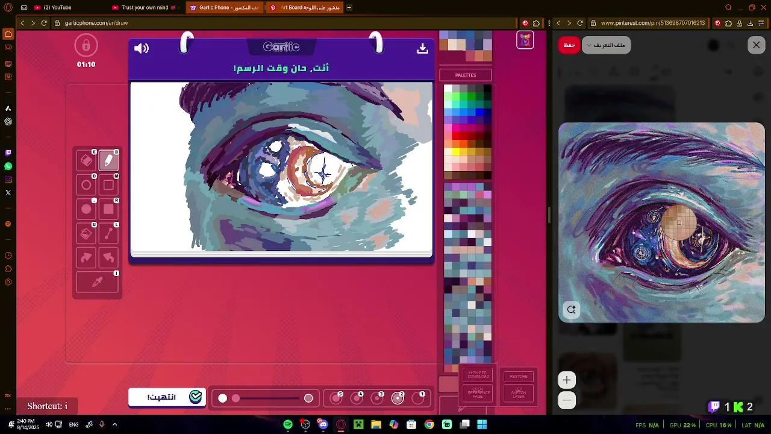771x434 pixels.
Task: Open ChatGPT icon in Opera sidebar
Action: pyautogui.click(x=8, y=121)
